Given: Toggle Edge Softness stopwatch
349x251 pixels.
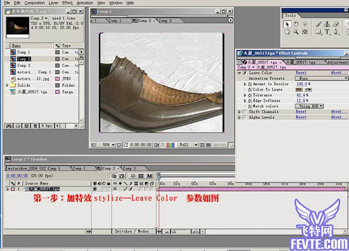Looking at the screenshot, I should [250, 101].
